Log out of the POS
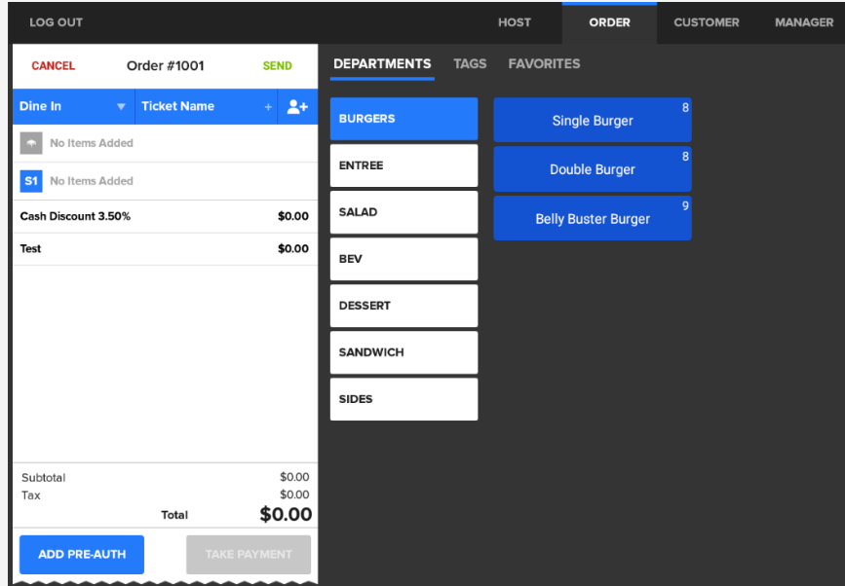The width and height of the screenshot is (845, 586). [56, 22]
